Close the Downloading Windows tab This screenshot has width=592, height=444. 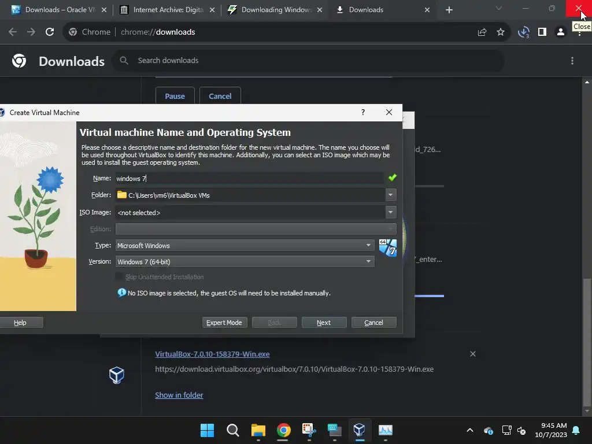[x=320, y=10]
